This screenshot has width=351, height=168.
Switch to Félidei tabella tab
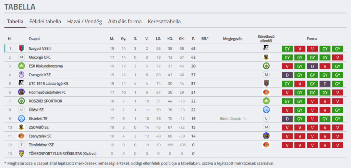click(x=45, y=22)
